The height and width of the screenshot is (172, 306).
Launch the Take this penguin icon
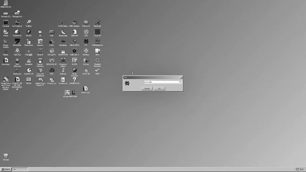[x=17, y=52]
